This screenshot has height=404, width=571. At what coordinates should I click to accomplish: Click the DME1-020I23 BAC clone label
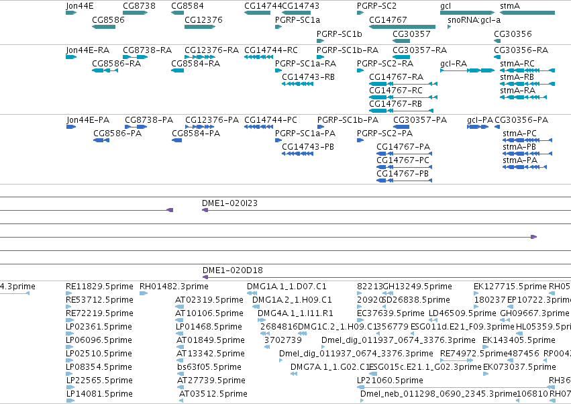(x=229, y=203)
